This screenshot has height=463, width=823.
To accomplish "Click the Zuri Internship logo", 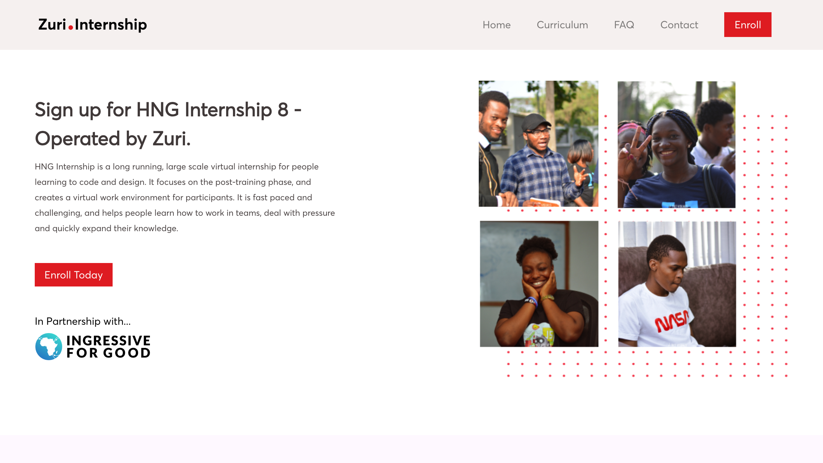I will pyautogui.click(x=92, y=25).
